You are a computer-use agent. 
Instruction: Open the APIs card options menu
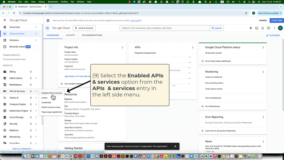[193, 47]
